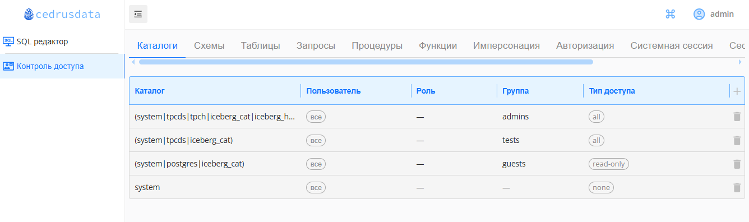Click the cedrusdata pinecone logo

tap(29, 15)
